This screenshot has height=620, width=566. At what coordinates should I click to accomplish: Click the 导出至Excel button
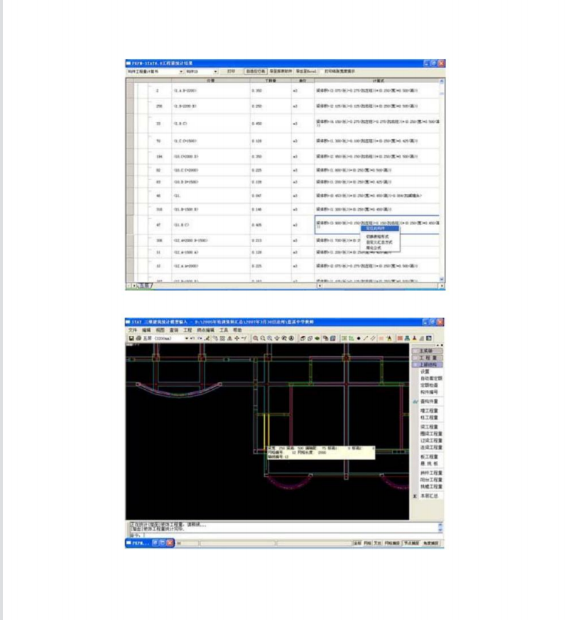(x=306, y=71)
